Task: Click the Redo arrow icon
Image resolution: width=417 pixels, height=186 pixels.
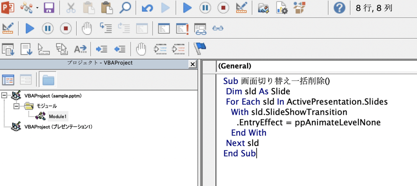Action: 166,8
